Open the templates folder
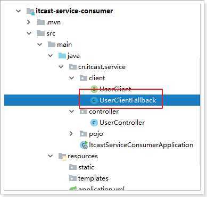Screen dimensions: 207x197 coord(93,178)
